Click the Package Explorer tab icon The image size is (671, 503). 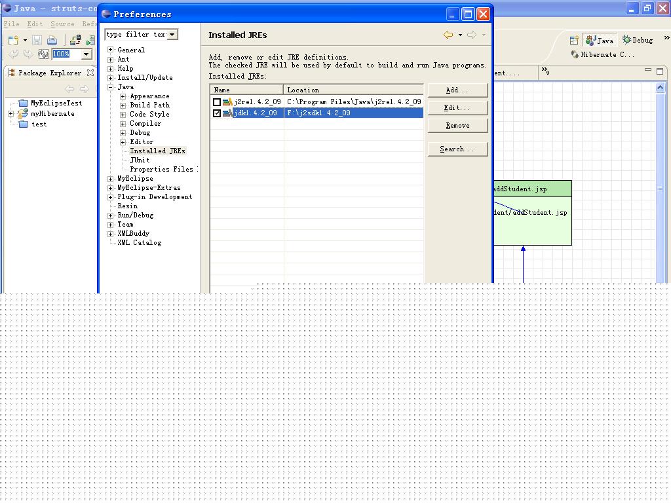(x=12, y=73)
